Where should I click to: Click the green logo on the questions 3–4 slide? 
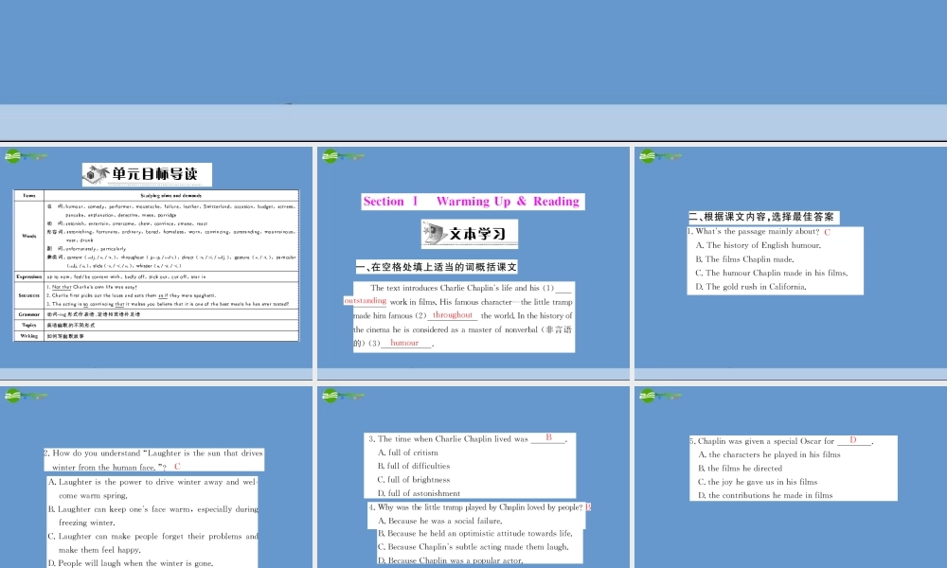tap(343, 396)
